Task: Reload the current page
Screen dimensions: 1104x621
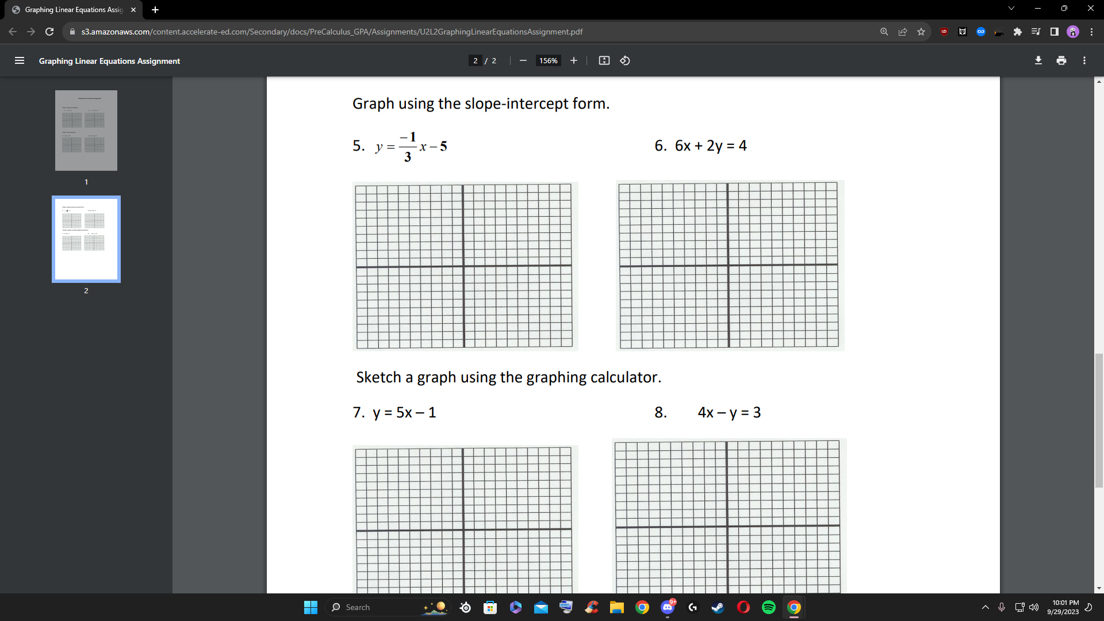Action: pos(49,32)
